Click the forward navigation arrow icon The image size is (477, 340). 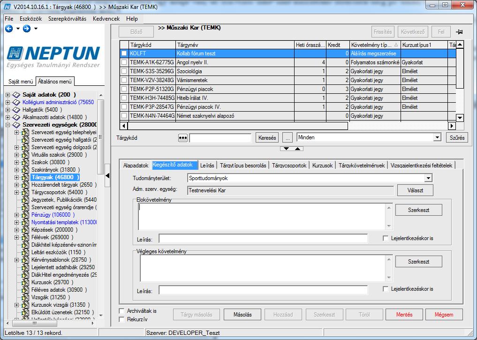click(27, 29)
